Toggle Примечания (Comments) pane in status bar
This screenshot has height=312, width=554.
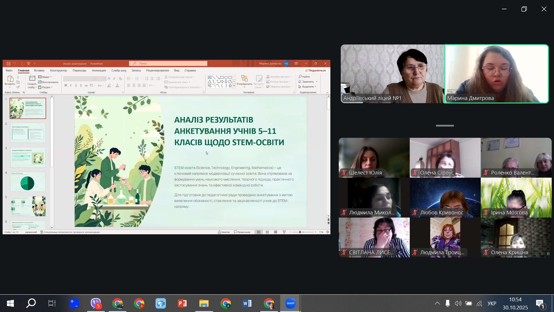click(242, 232)
